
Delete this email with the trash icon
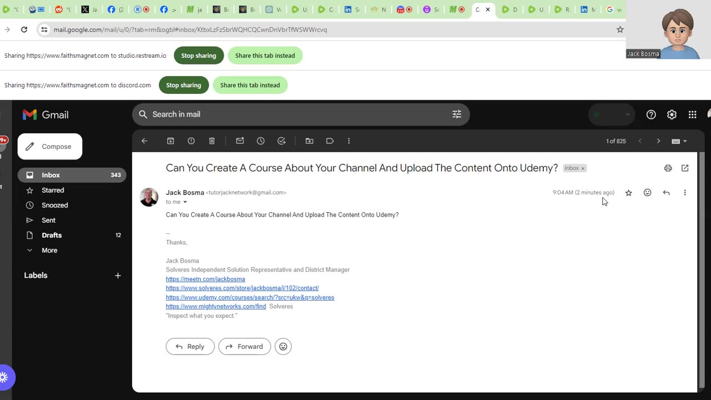point(212,141)
